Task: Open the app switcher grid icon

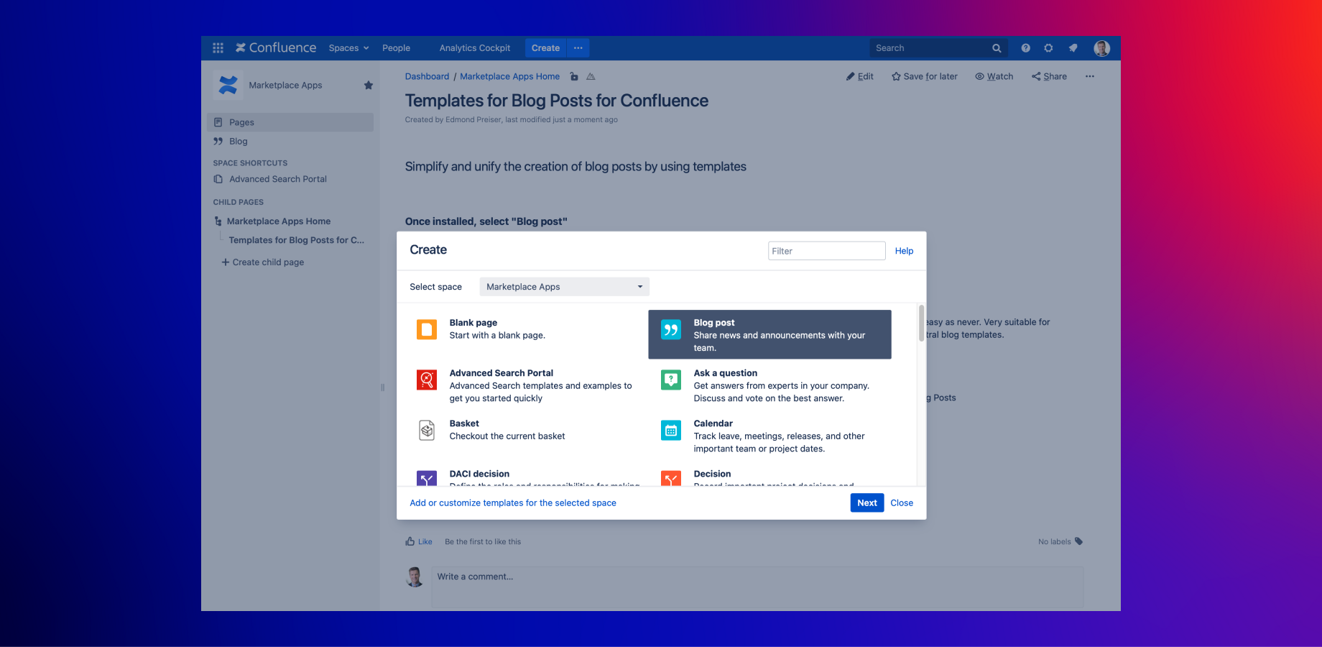Action: [x=218, y=48]
